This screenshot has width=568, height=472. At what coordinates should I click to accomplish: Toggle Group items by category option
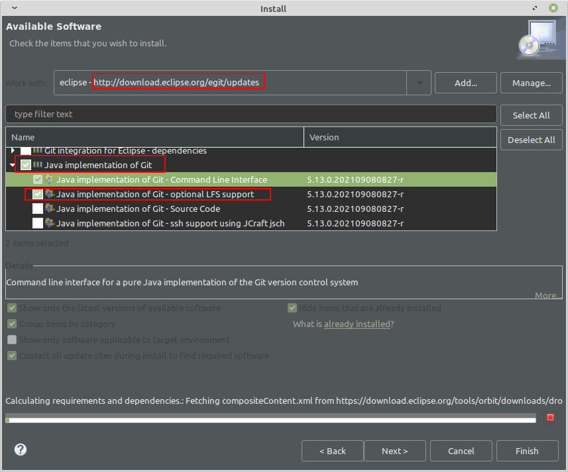pyautogui.click(x=12, y=324)
